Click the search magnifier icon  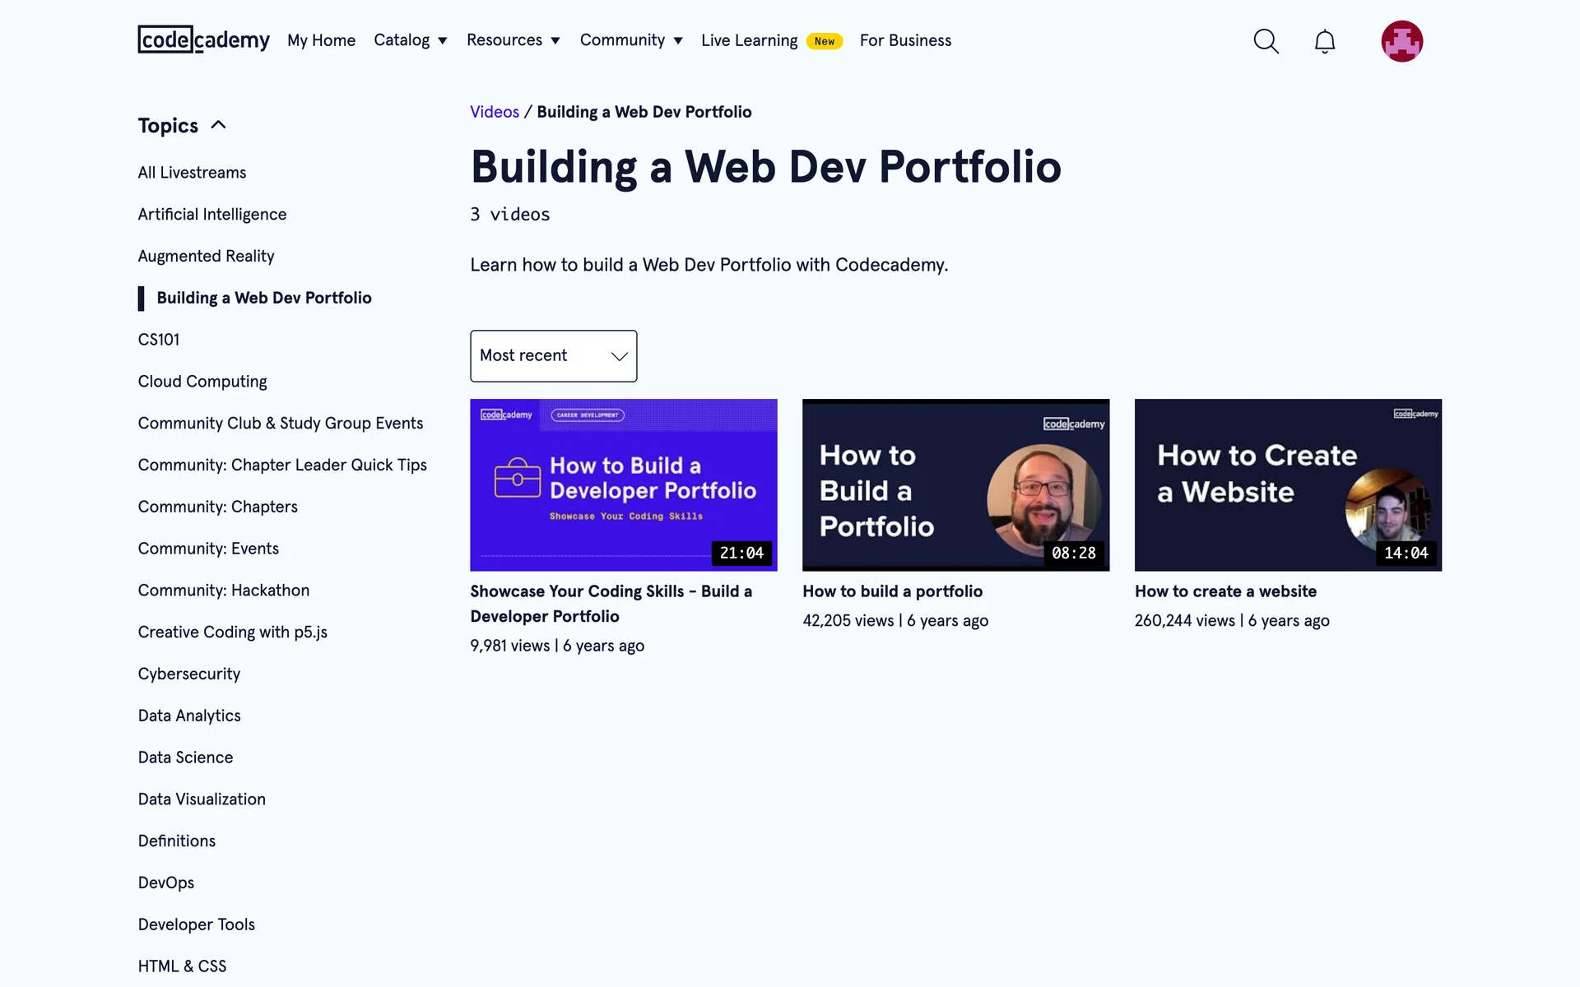click(1266, 41)
